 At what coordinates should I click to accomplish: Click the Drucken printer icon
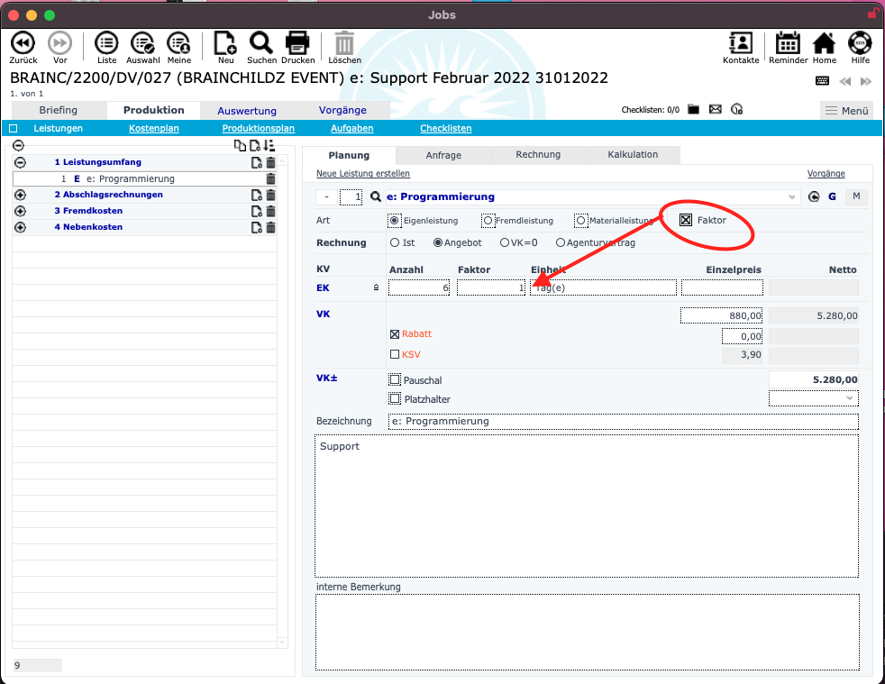point(297,43)
